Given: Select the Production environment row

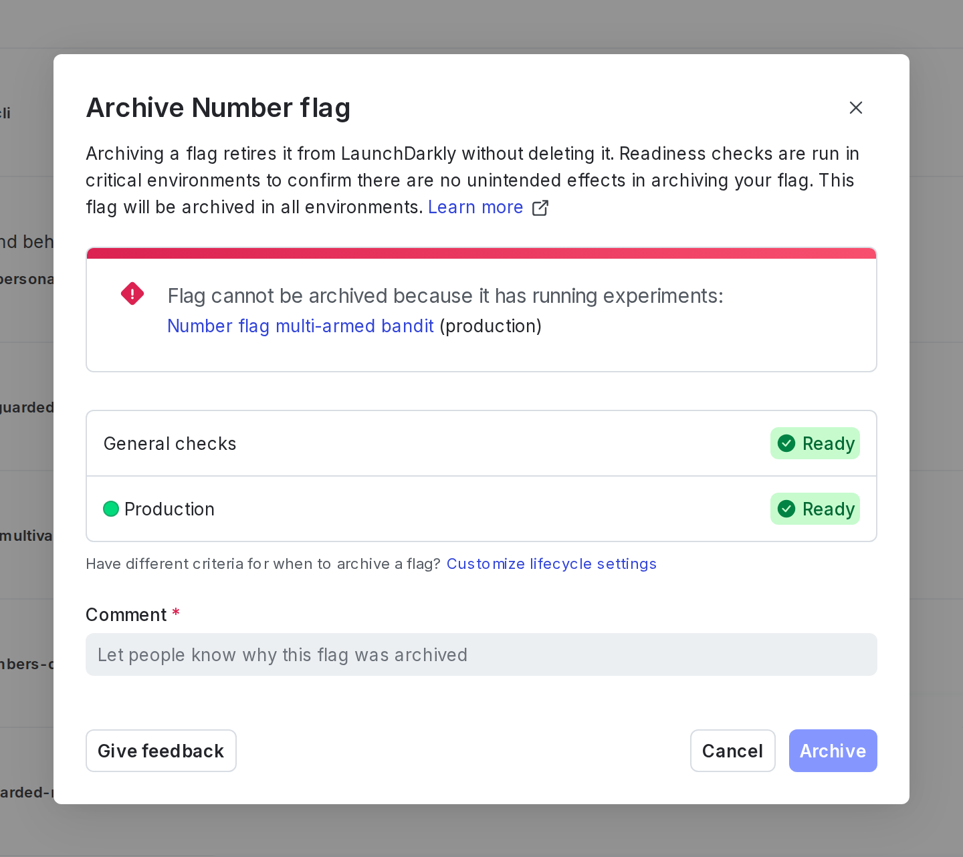Looking at the screenshot, I should tap(401, 509).
